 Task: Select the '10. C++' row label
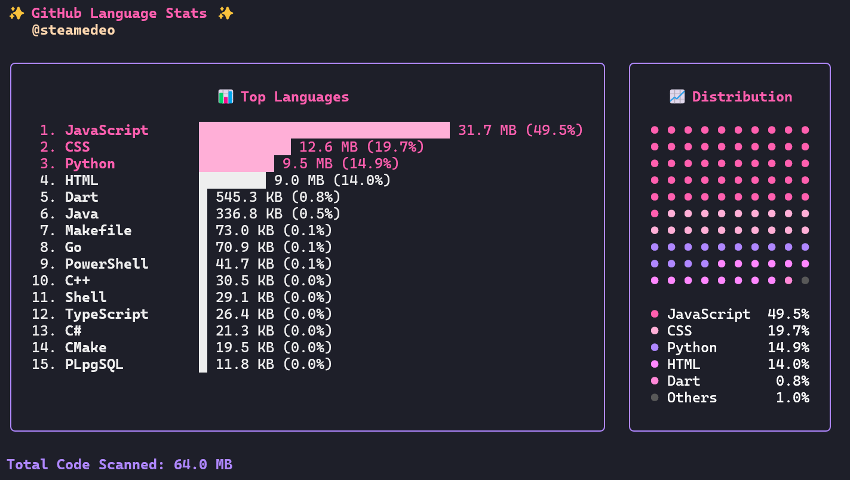tap(61, 281)
